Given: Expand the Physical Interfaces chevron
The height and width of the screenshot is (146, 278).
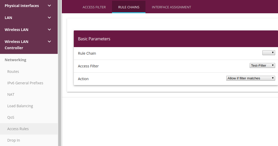Looking at the screenshot, I should [x=49, y=5].
